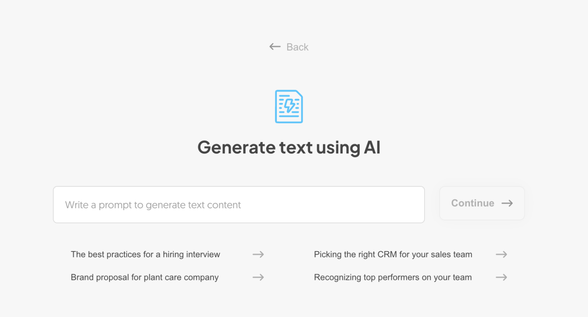Click arrow beside plant care company suggestion
The image size is (588, 317).
point(258,278)
